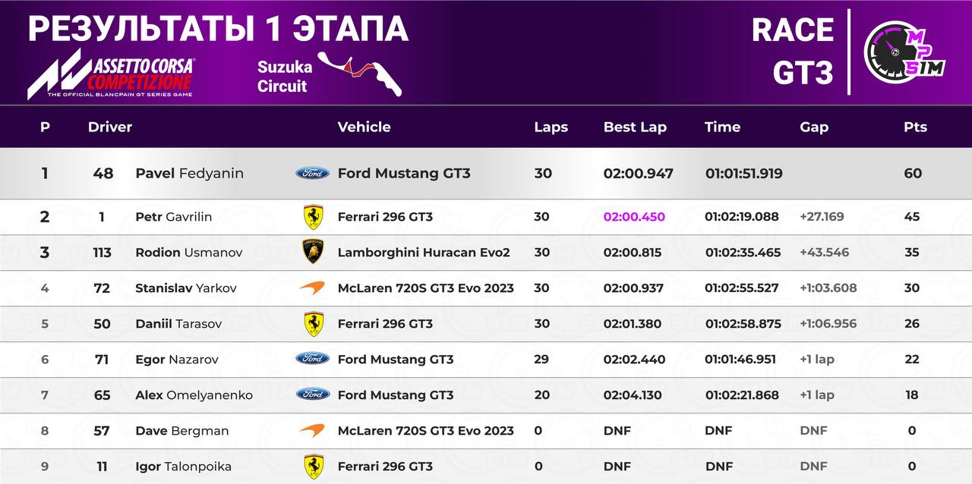Click race time 01:02:21.868

tap(742, 395)
